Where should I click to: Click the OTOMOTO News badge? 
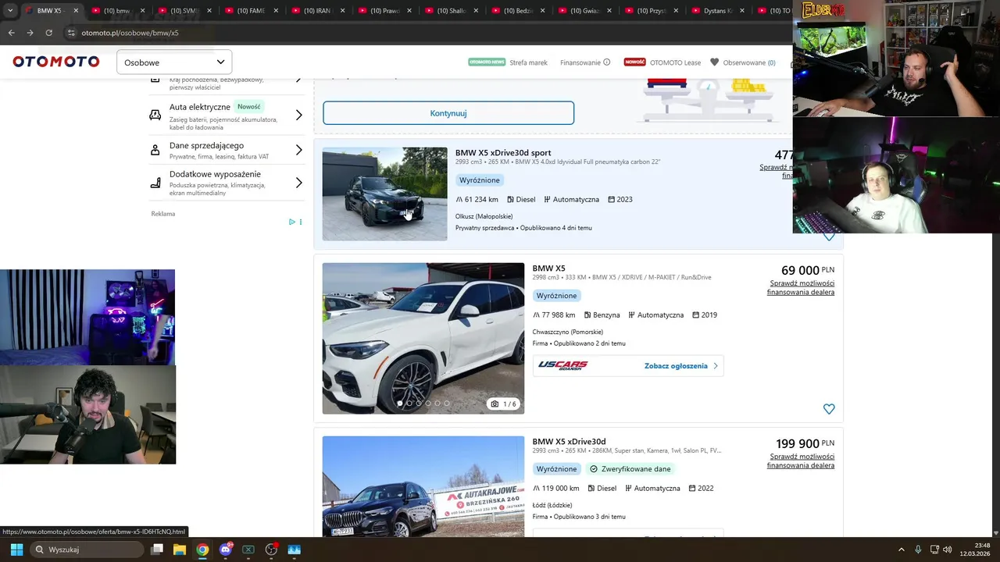coord(487,62)
